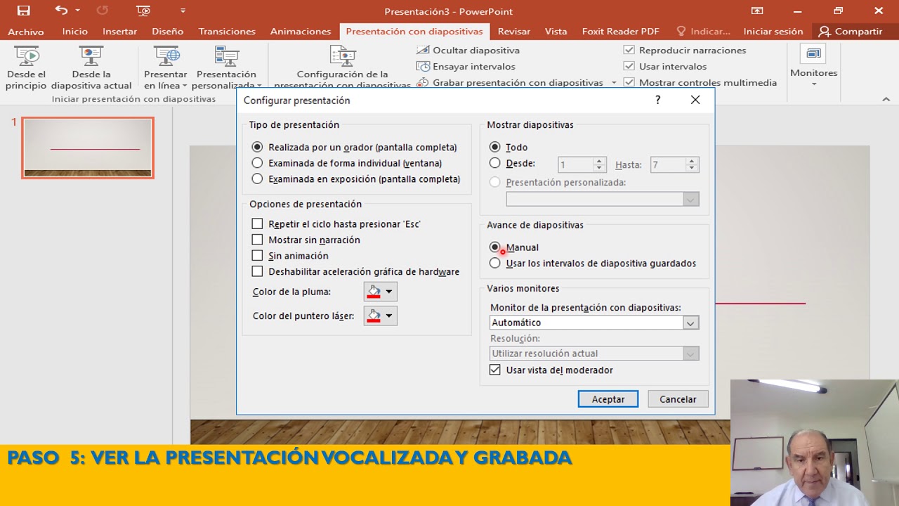Uncheck Usar vista del moderador
This screenshot has height=506, width=899.
pyautogui.click(x=495, y=370)
